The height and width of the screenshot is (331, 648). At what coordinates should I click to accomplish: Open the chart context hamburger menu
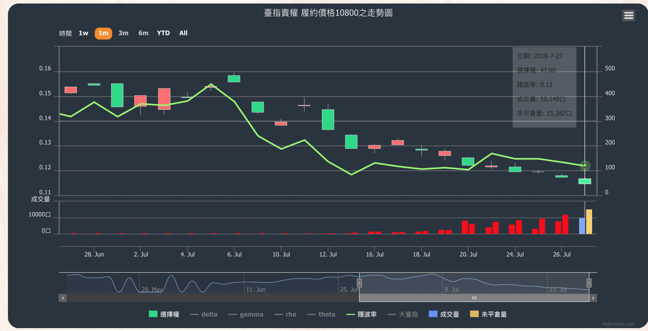[x=628, y=15]
